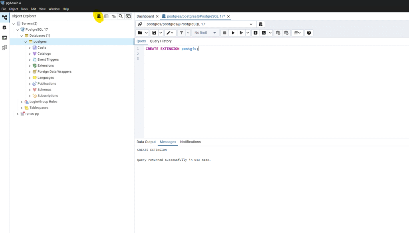Click the Save File icon
The image size is (409, 233).
click(x=154, y=33)
